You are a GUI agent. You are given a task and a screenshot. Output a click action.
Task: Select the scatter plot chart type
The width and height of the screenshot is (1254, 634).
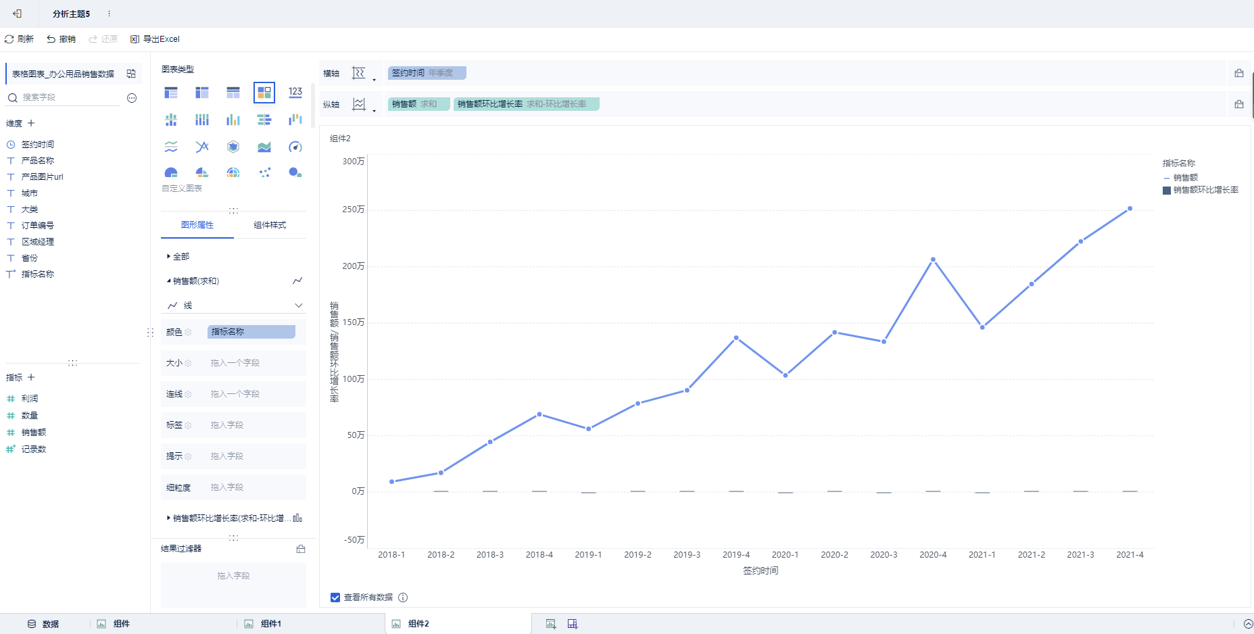pos(264,172)
